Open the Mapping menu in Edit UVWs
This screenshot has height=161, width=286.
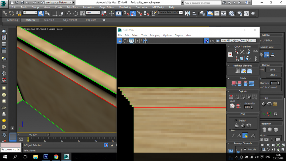[x=155, y=35]
